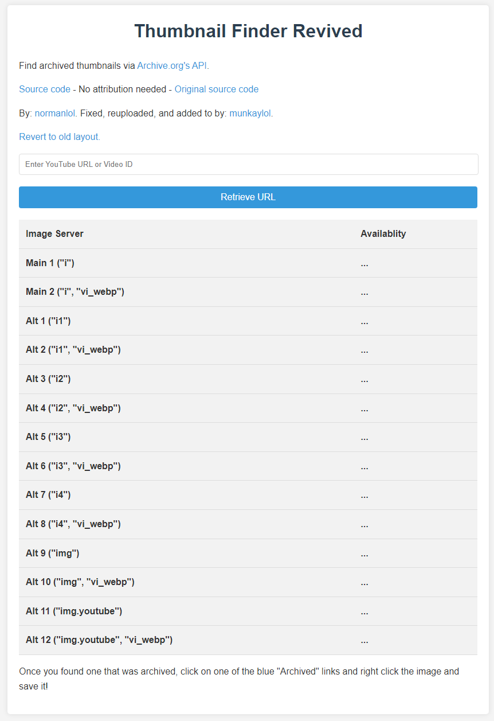Screen dimensions: 494x721
Task: Click the Image Server column header
Action: 54,233
